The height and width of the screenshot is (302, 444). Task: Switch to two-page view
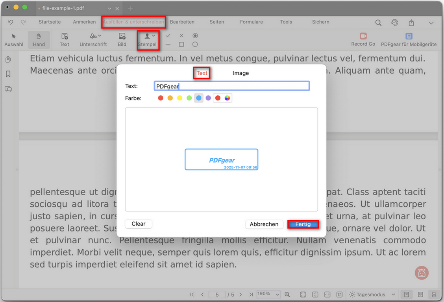[420, 295]
